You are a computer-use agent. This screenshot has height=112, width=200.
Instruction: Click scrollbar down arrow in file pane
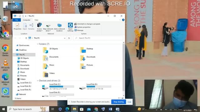pyautogui.click(x=123, y=96)
